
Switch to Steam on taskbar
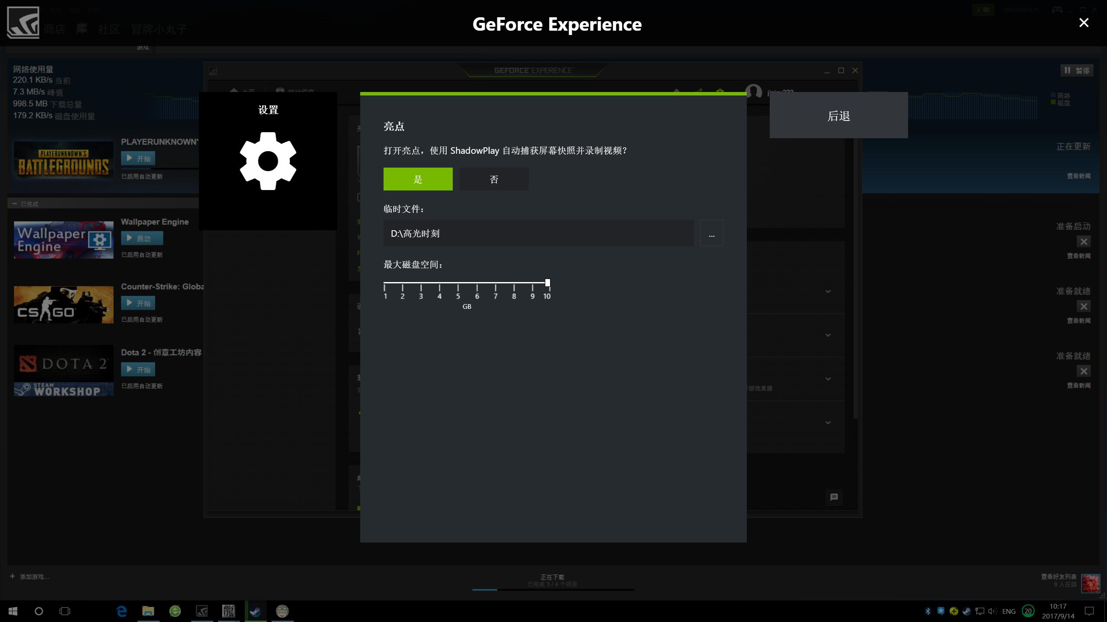click(256, 611)
